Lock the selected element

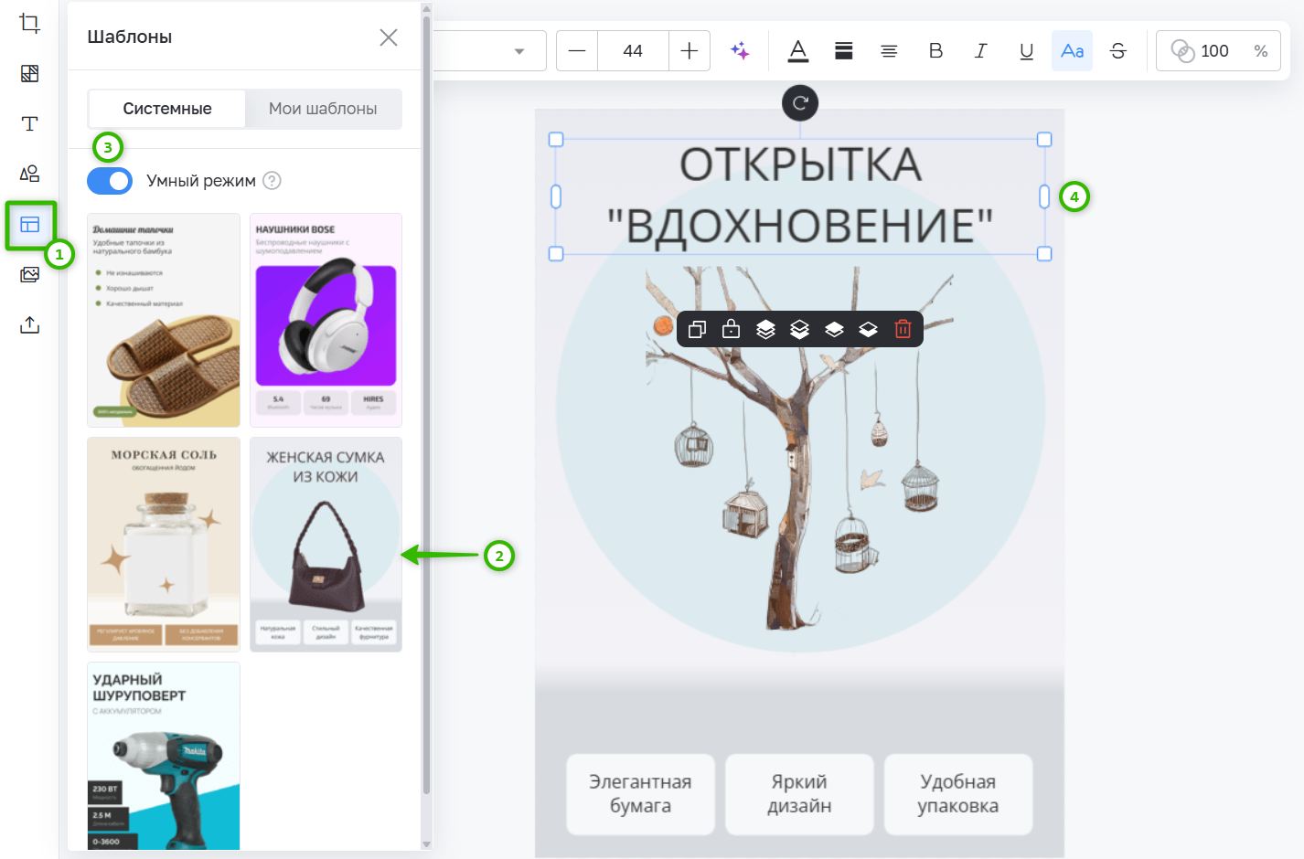(x=731, y=329)
